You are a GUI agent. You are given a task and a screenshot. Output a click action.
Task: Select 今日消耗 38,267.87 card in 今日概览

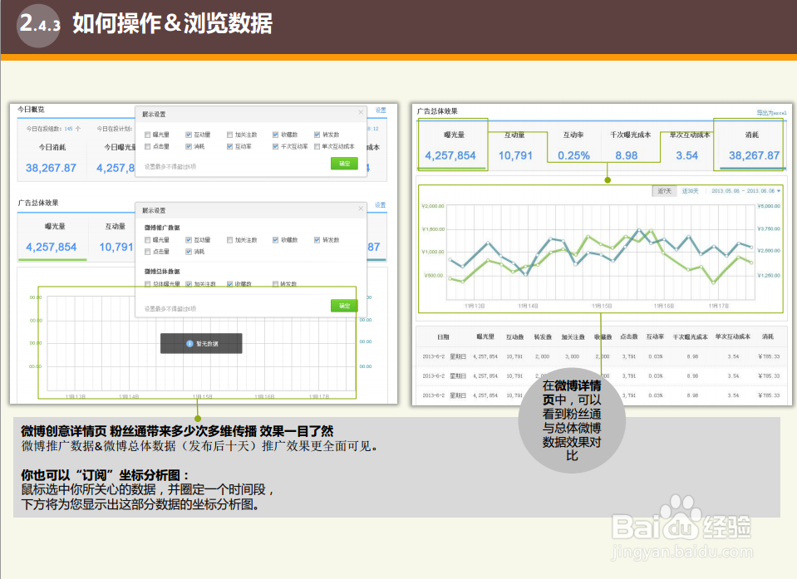click(x=52, y=159)
